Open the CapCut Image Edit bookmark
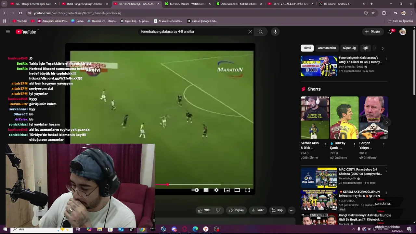 201,21
